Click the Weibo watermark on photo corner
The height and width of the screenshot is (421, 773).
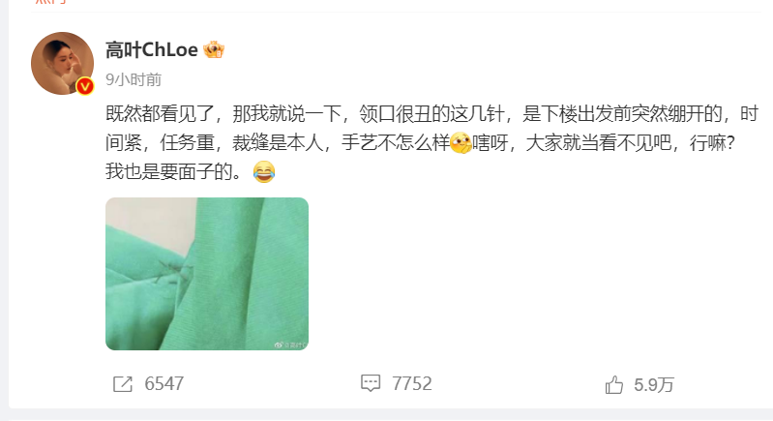coord(291,346)
